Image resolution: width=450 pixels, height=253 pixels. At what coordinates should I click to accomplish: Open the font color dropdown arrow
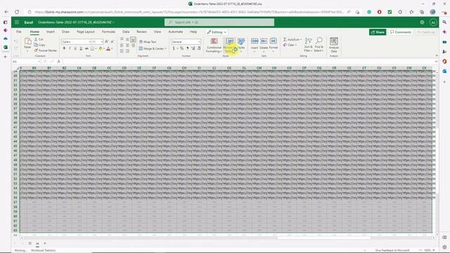coord(112,48)
